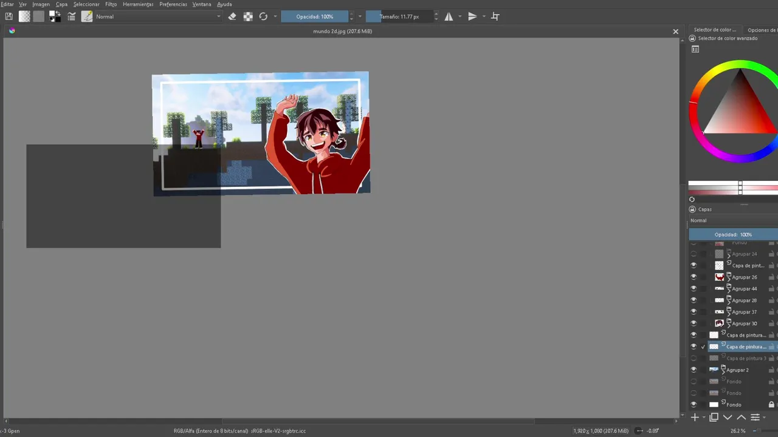This screenshot has height=437, width=778.
Task: Click the wrap-around mode icon in toolbar
Action: click(495, 16)
